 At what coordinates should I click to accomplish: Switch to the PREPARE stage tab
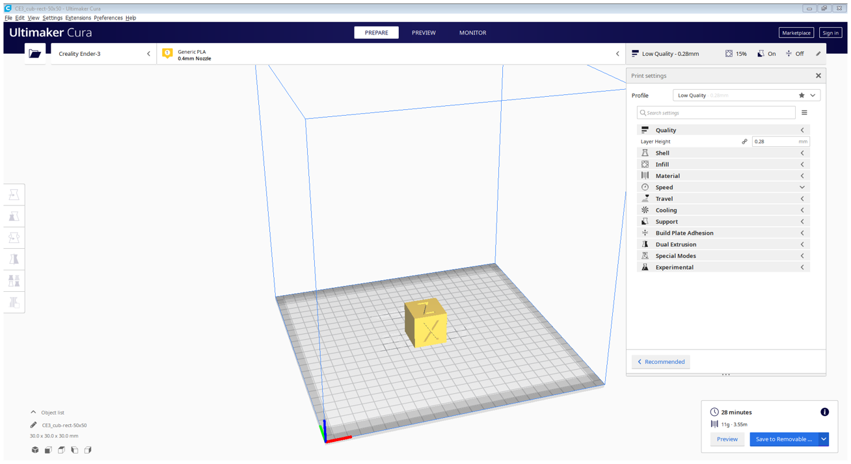tap(376, 32)
